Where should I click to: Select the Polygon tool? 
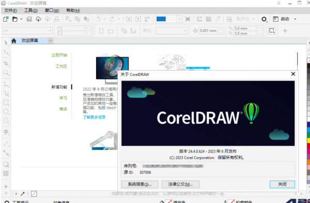[6, 121]
